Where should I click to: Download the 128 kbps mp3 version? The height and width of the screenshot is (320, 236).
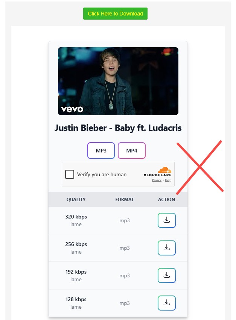[167, 303]
